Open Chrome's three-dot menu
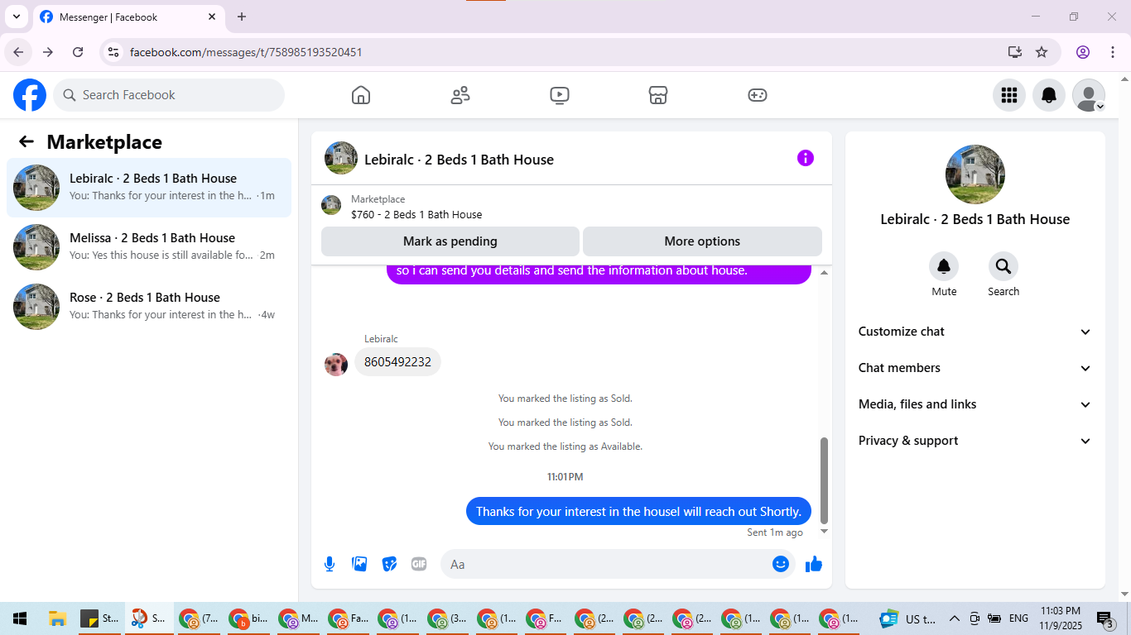 pos(1112,52)
